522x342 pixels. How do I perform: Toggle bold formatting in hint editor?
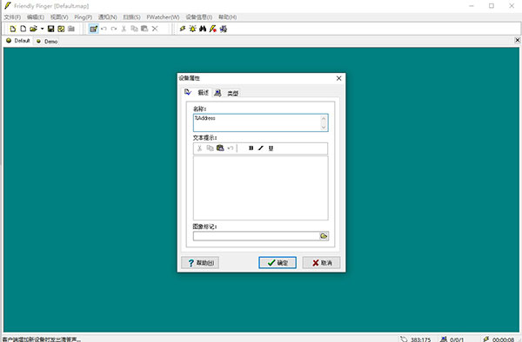point(251,148)
